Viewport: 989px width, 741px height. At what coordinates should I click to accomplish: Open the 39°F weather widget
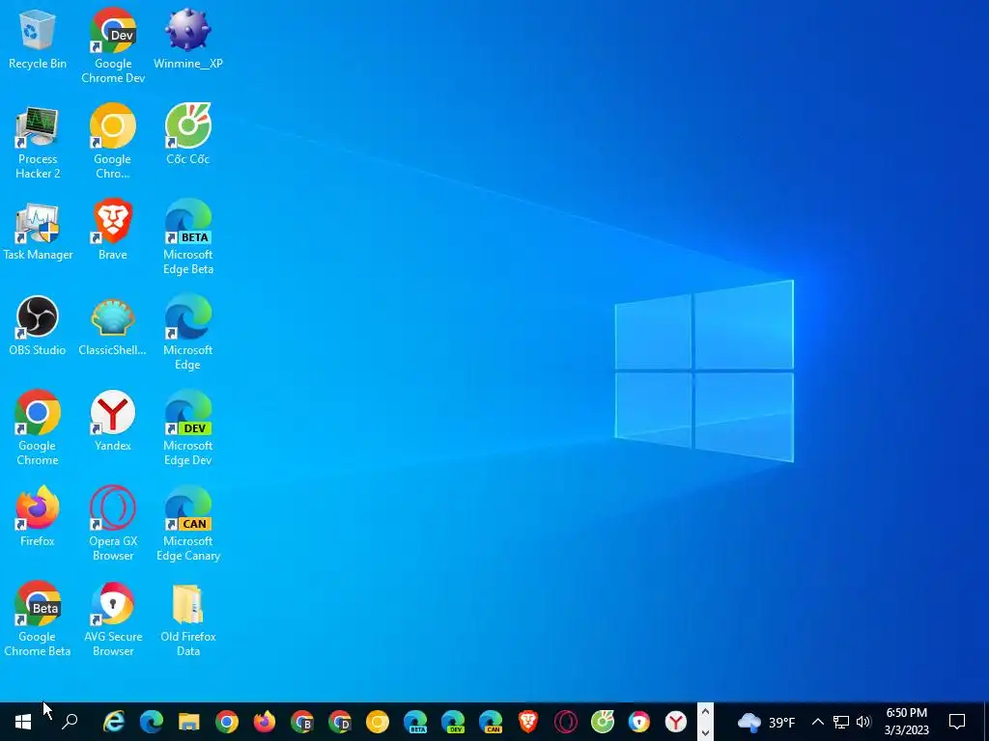(766, 722)
